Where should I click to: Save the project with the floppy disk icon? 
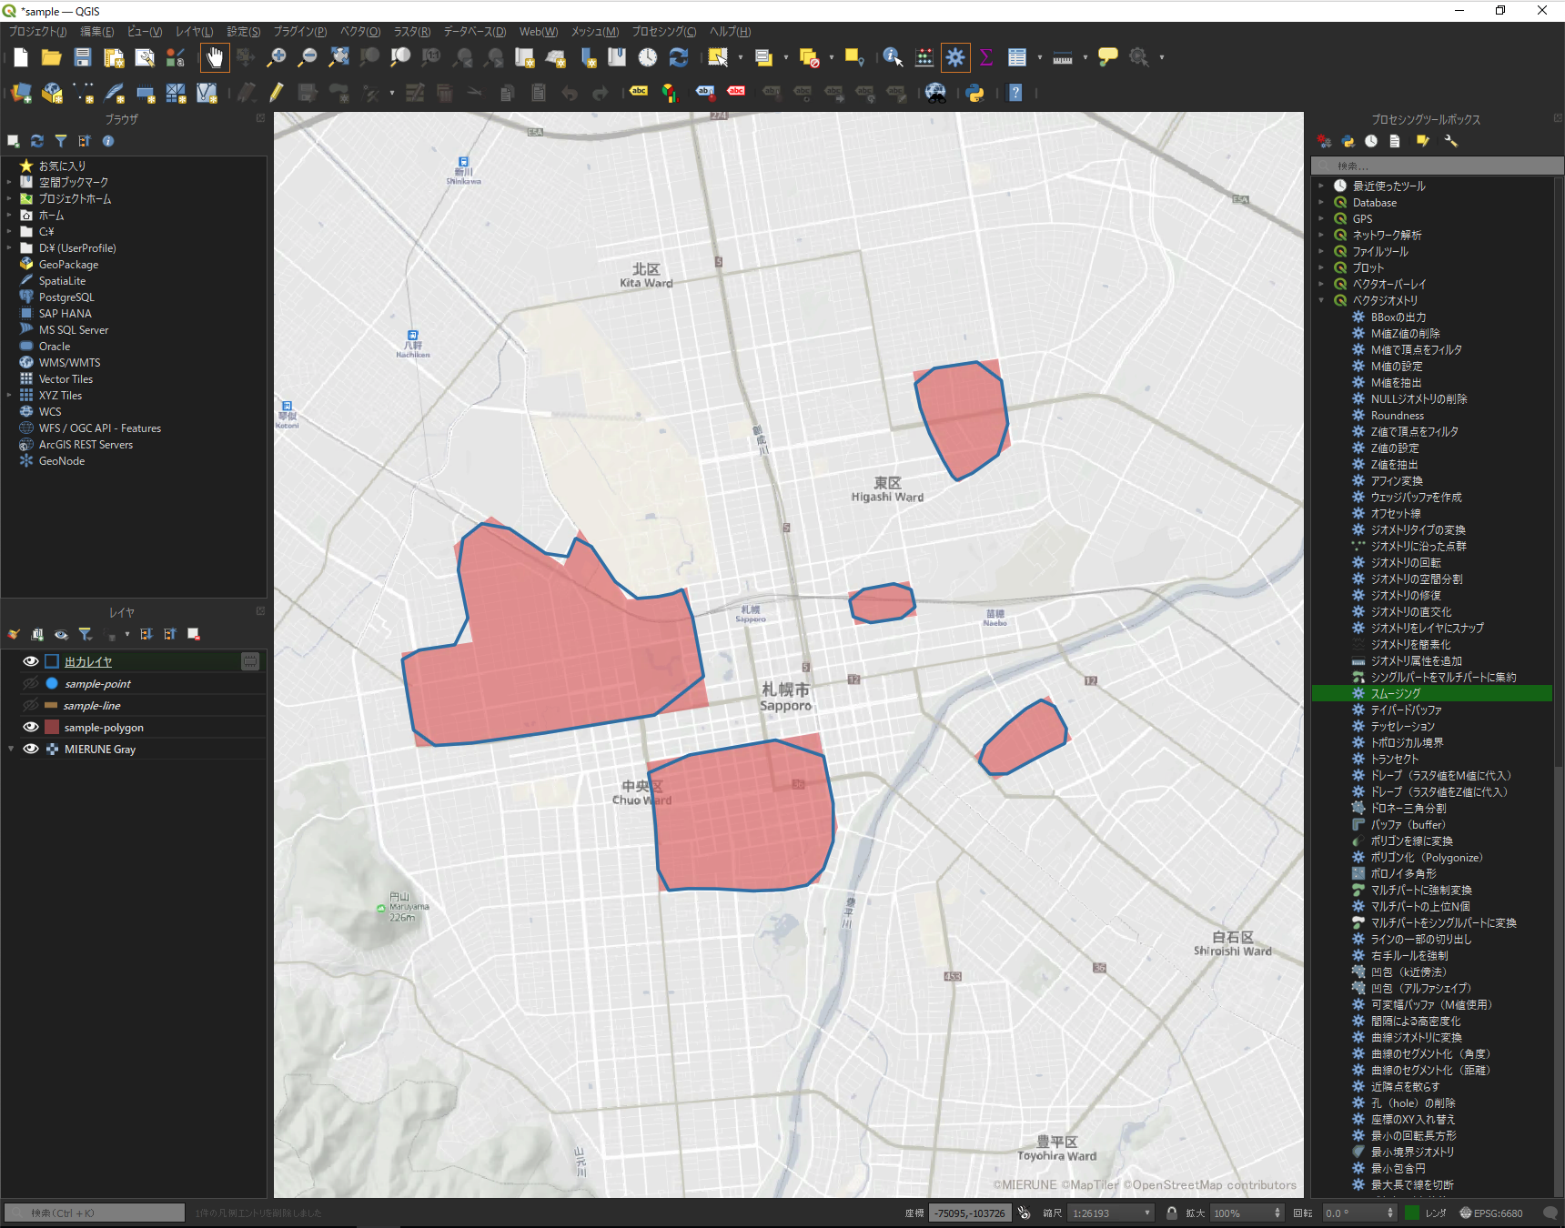(x=83, y=58)
